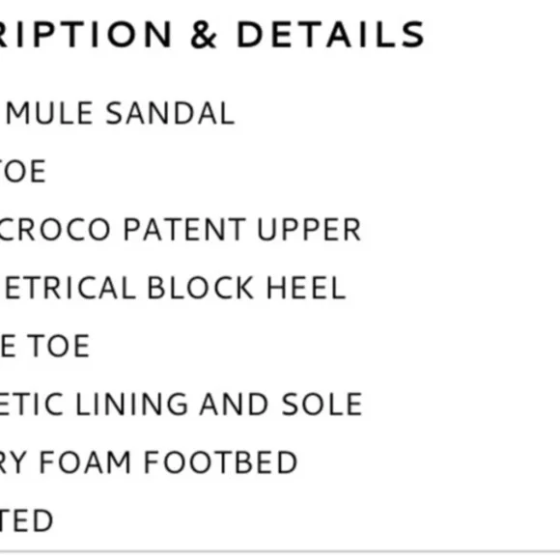The image size is (560, 560).
Task: Click the BLOCK HEEL detail line
Action: coord(173,288)
